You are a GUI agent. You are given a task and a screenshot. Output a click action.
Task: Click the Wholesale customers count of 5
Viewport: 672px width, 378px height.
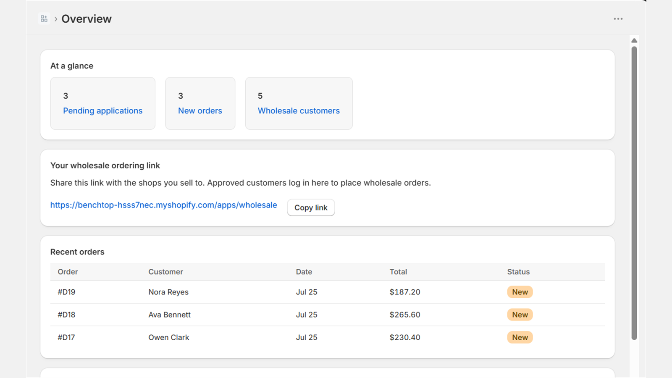click(x=260, y=96)
